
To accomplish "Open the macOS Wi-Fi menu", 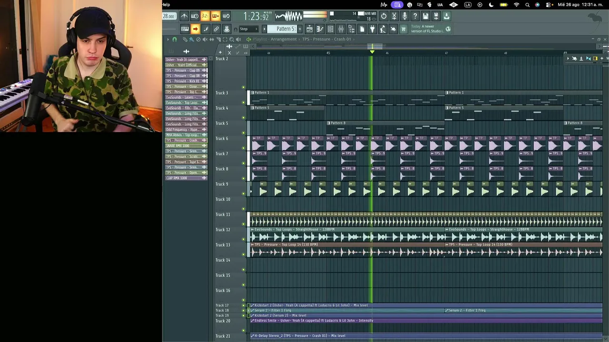I will (516, 5).
